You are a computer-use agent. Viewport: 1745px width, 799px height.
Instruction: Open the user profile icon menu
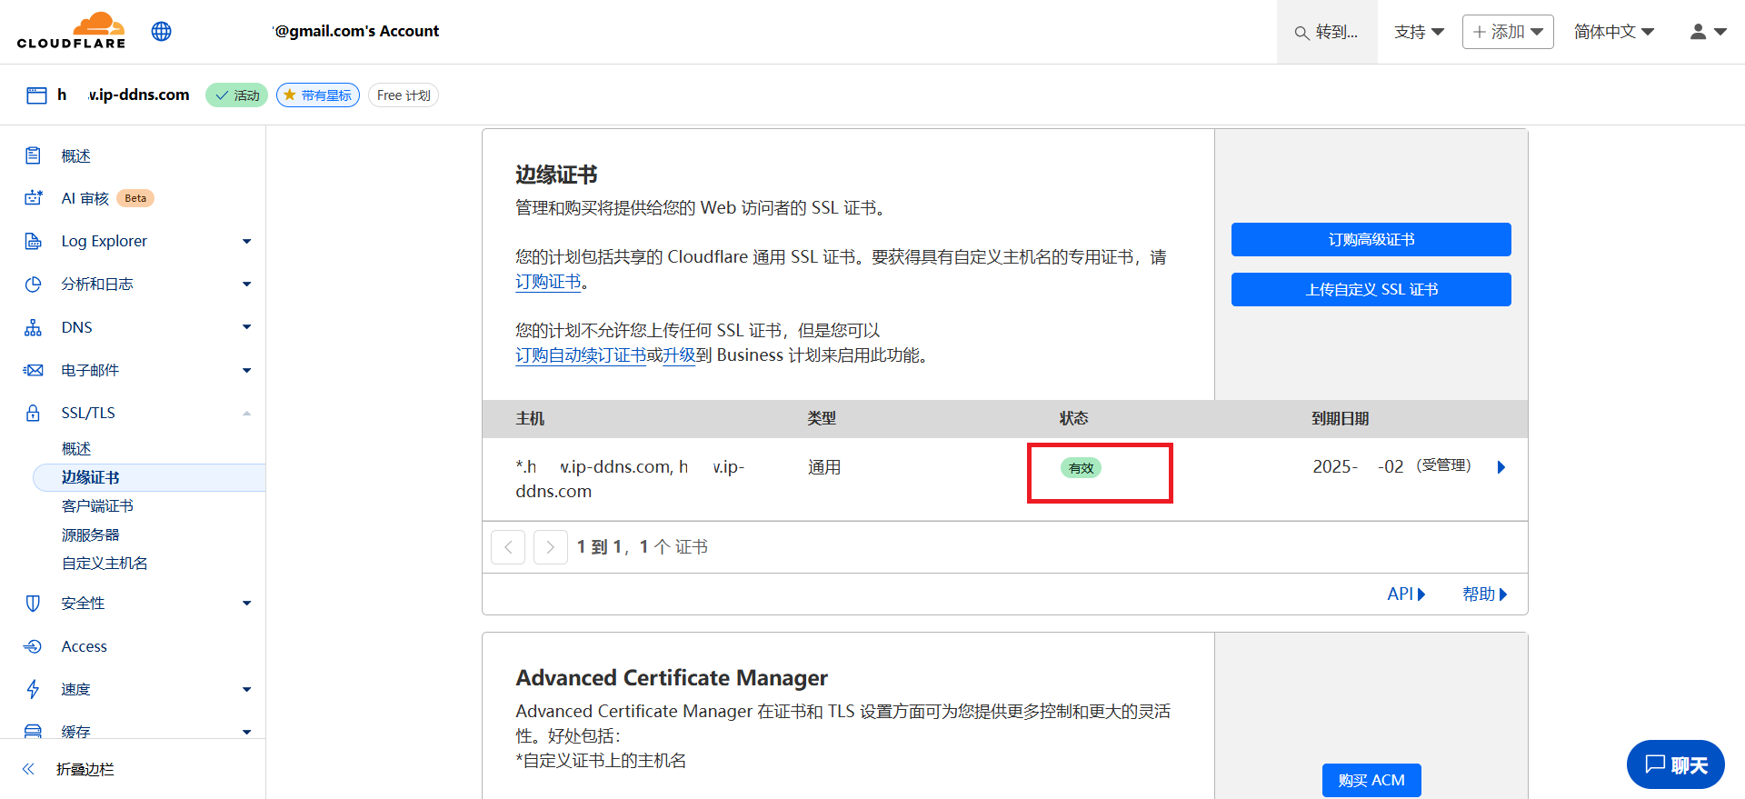[1707, 32]
